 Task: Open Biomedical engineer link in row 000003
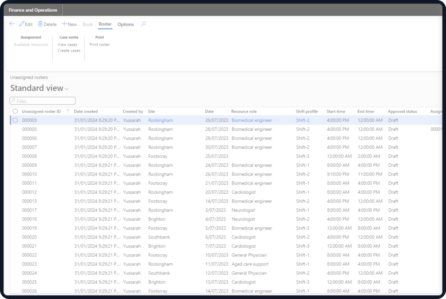point(252,120)
